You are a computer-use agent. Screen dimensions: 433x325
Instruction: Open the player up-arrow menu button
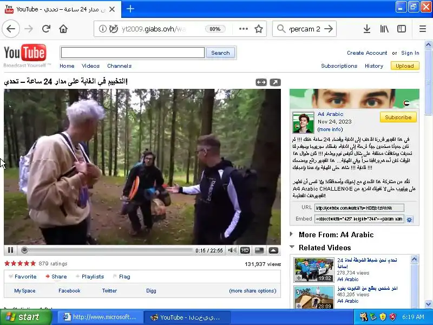point(273,250)
